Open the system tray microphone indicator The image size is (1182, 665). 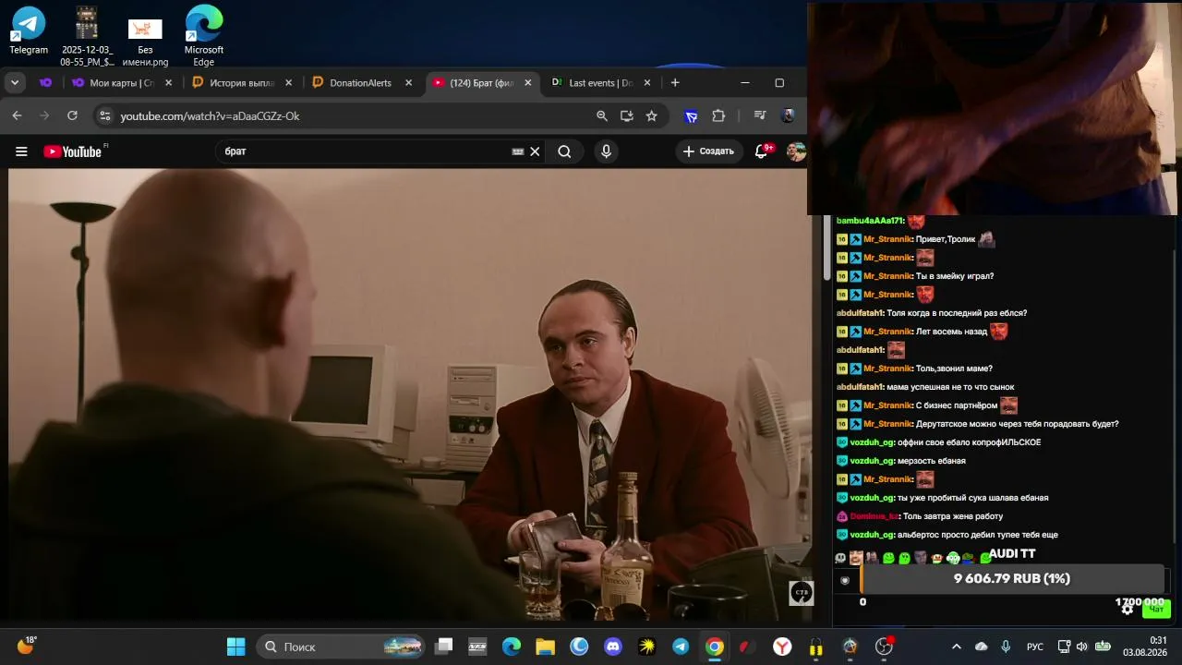[x=1006, y=647]
